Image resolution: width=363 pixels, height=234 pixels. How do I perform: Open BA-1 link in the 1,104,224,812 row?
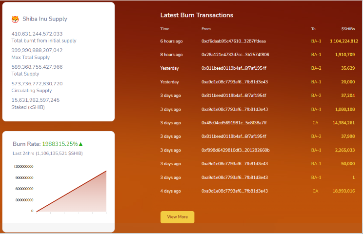coord(316,41)
